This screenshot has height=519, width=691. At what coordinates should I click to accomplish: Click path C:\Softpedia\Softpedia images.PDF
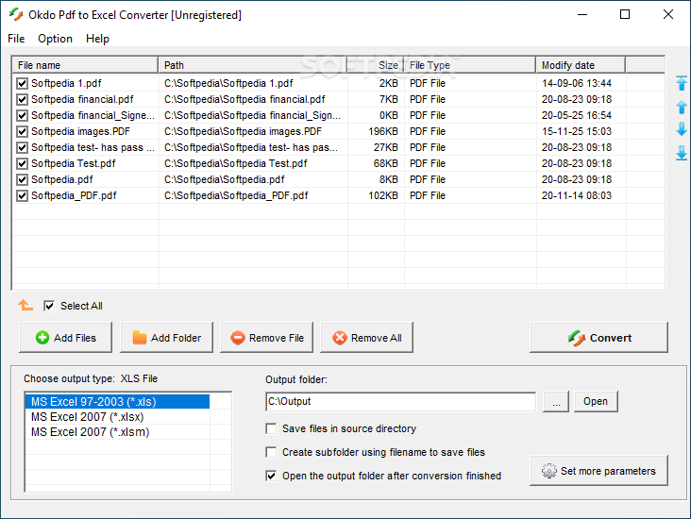tap(243, 131)
